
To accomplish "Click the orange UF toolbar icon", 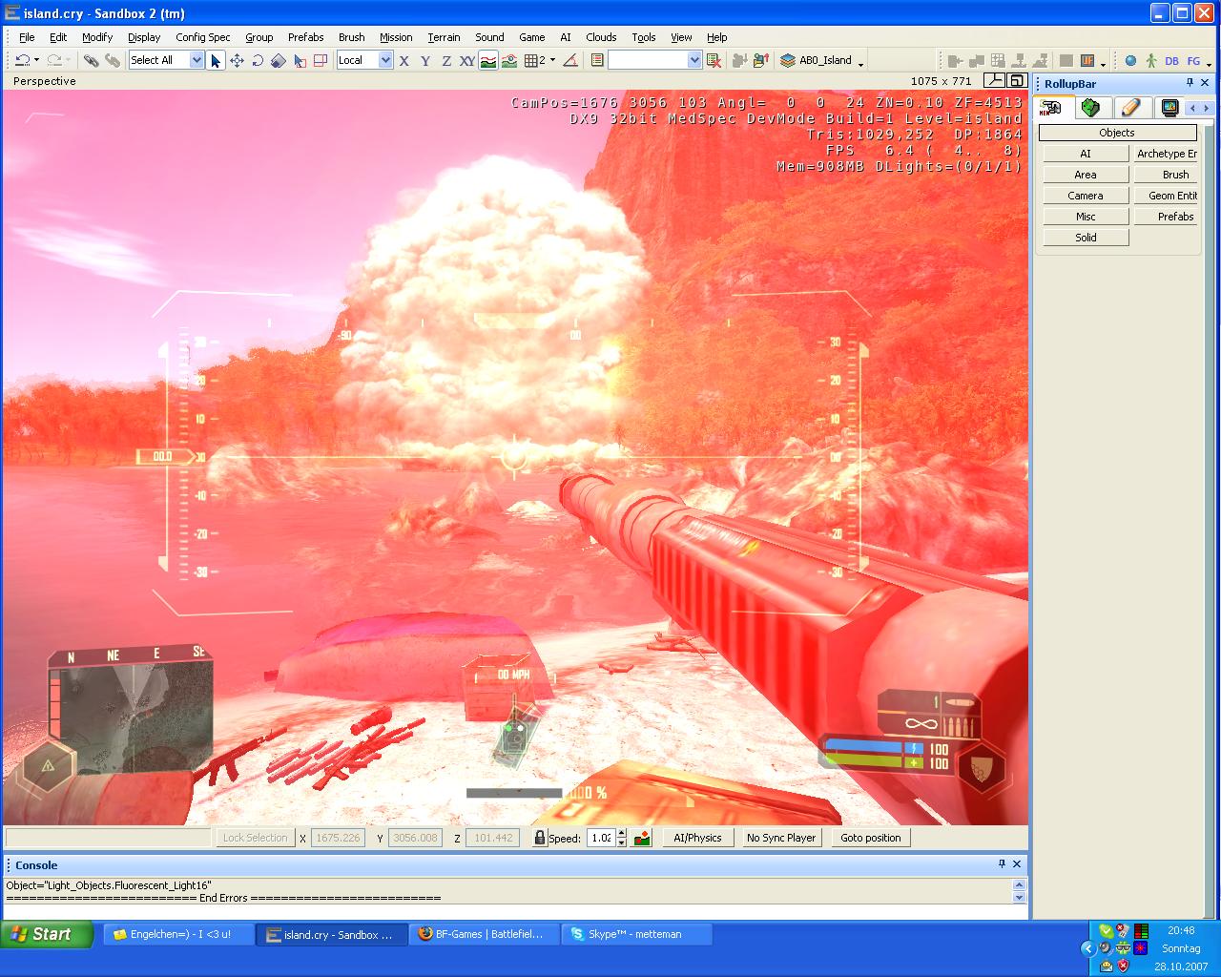I will click(1087, 60).
